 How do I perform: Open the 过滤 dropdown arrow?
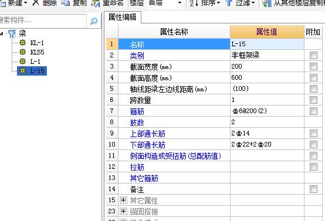tap(253, 3)
